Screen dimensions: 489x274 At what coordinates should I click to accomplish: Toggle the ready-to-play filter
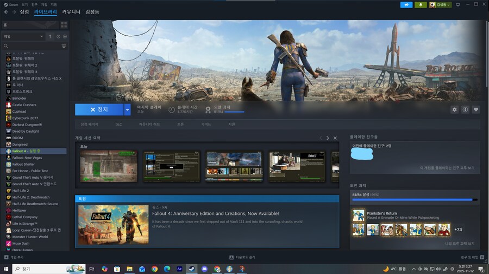(x=65, y=36)
